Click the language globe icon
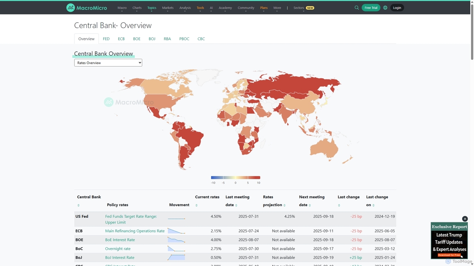The image size is (474, 266). 385,8
